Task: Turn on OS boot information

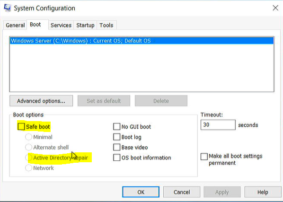Action: pyautogui.click(x=116, y=158)
